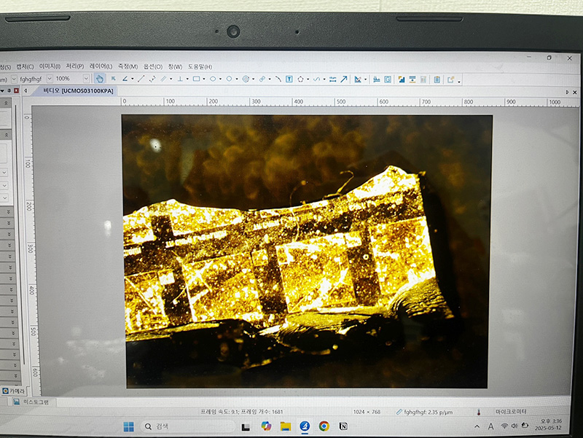583x438 pixels.
Task: Click the Windows taskbar 검색 search box
Action: [x=182, y=426]
